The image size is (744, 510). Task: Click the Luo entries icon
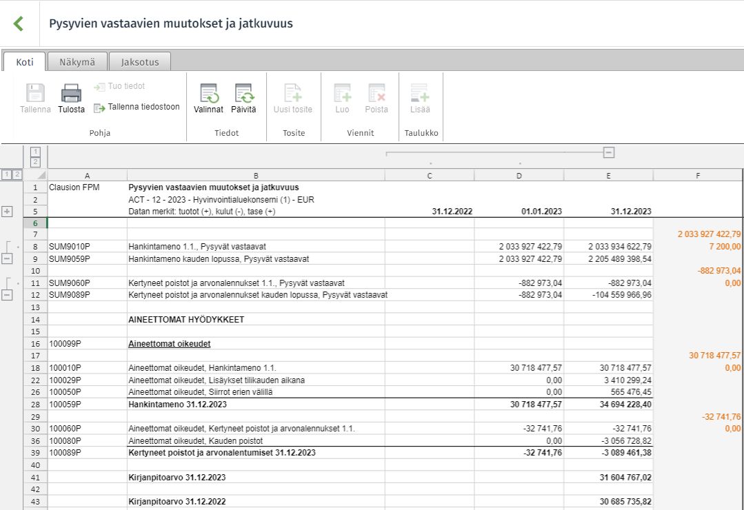pyautogui.click(x=342, y=93)
